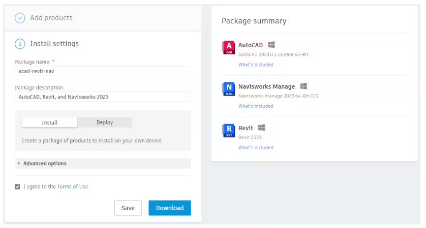The width and height of the screenshot is (426, 228).
Task: Uncheck the Terms of Use agreement checkbox
Action: point(17,187)
